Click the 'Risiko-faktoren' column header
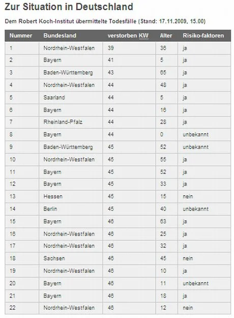The width and height of the screenshot is (234, 318). (203, 36)
